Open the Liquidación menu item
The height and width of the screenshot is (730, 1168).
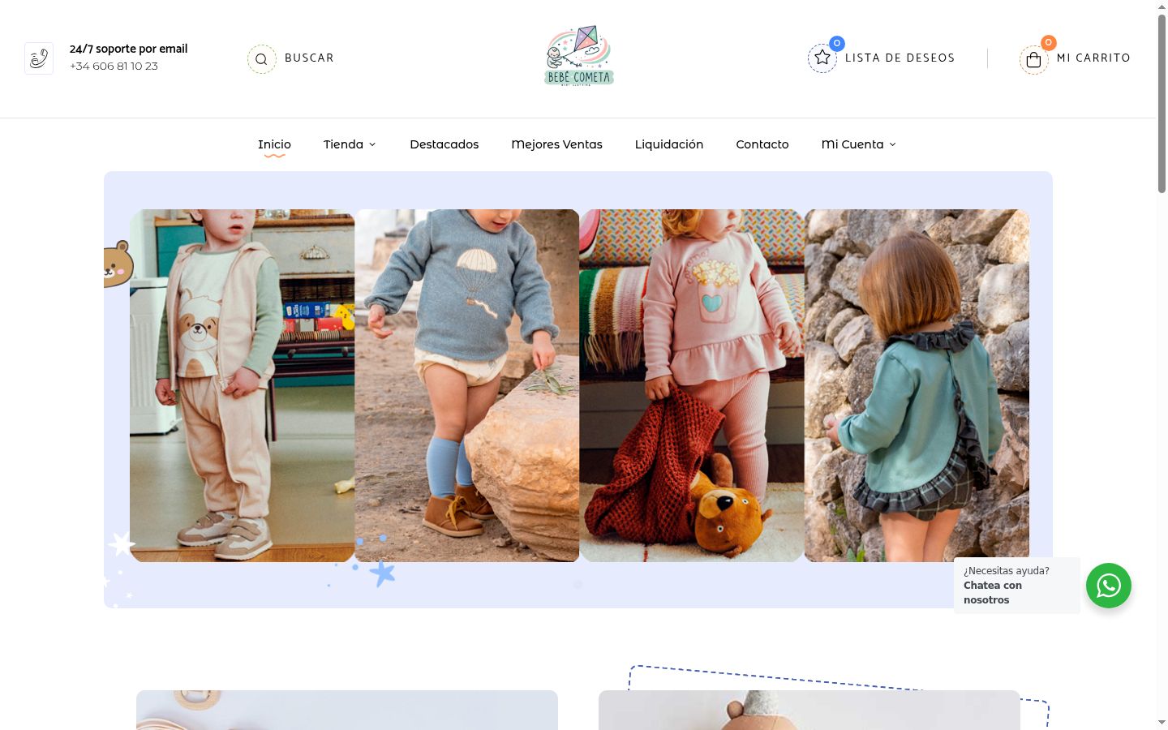tap(669, 144)
